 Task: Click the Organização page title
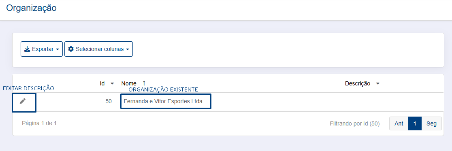pos(32,8)
